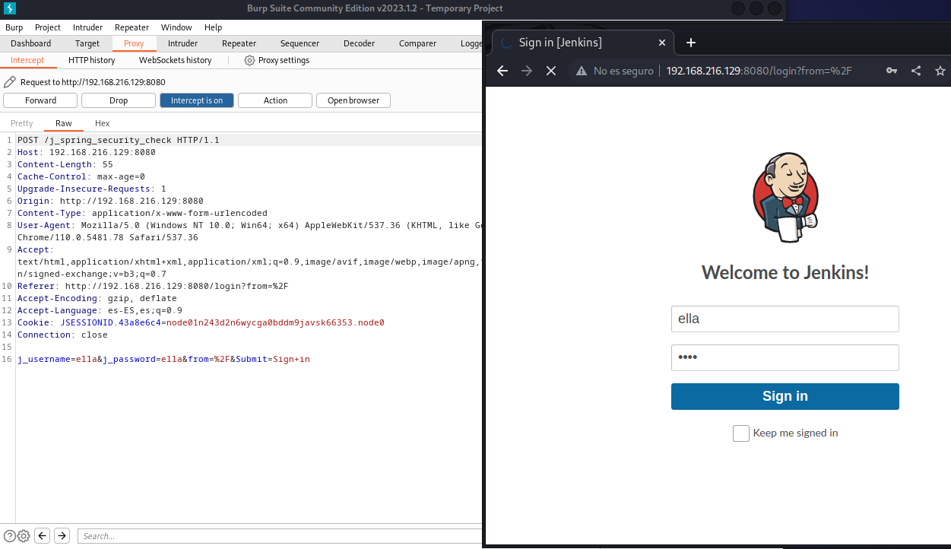Open the Project menu

click(x=48, y=27)
